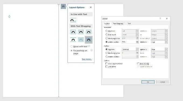Viewport: 183px width, 101px height.
Task: Choose the Behind Text wrapping icon
Action: pos(81,40)
